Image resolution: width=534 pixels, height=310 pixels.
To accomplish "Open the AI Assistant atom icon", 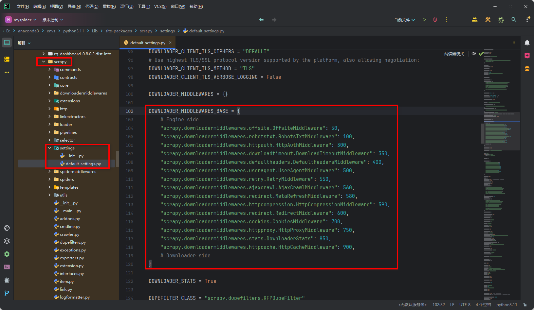I will coord(501,20).
